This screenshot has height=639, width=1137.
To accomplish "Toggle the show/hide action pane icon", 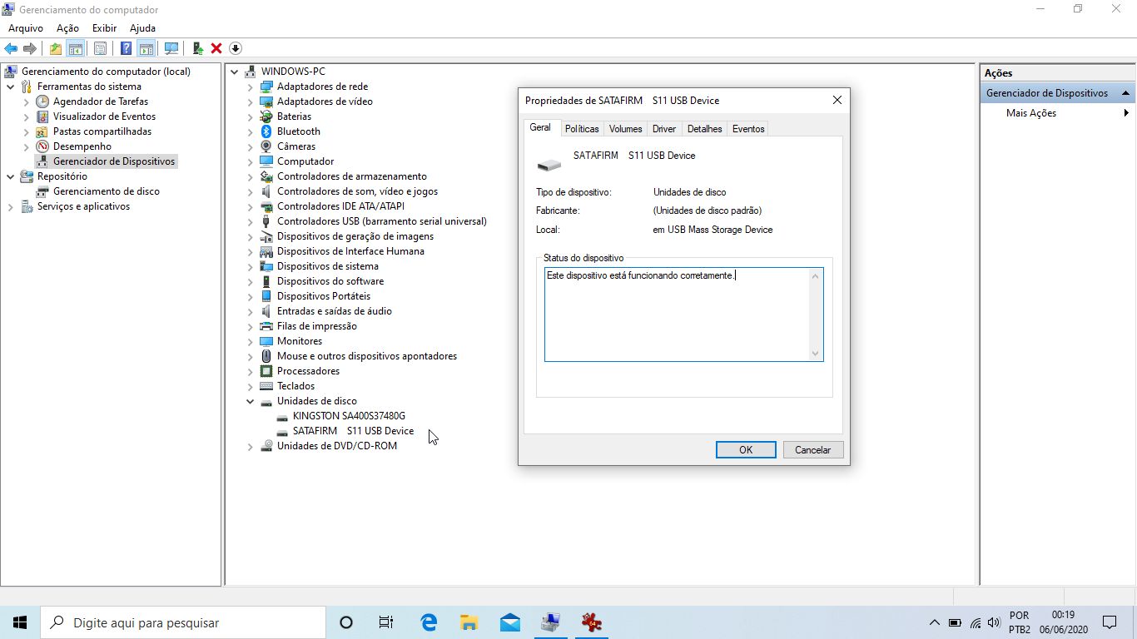I will tap(146, 48).
